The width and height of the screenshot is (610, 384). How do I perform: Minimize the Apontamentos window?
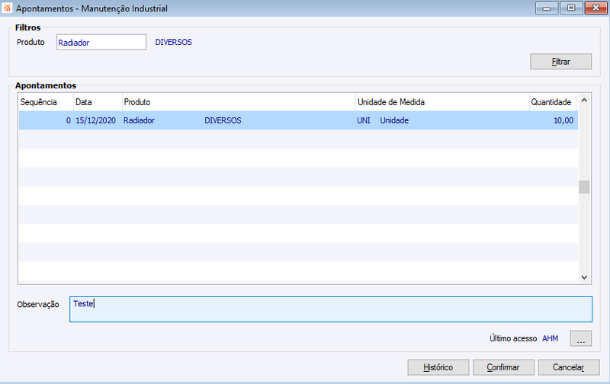(547, 8)
